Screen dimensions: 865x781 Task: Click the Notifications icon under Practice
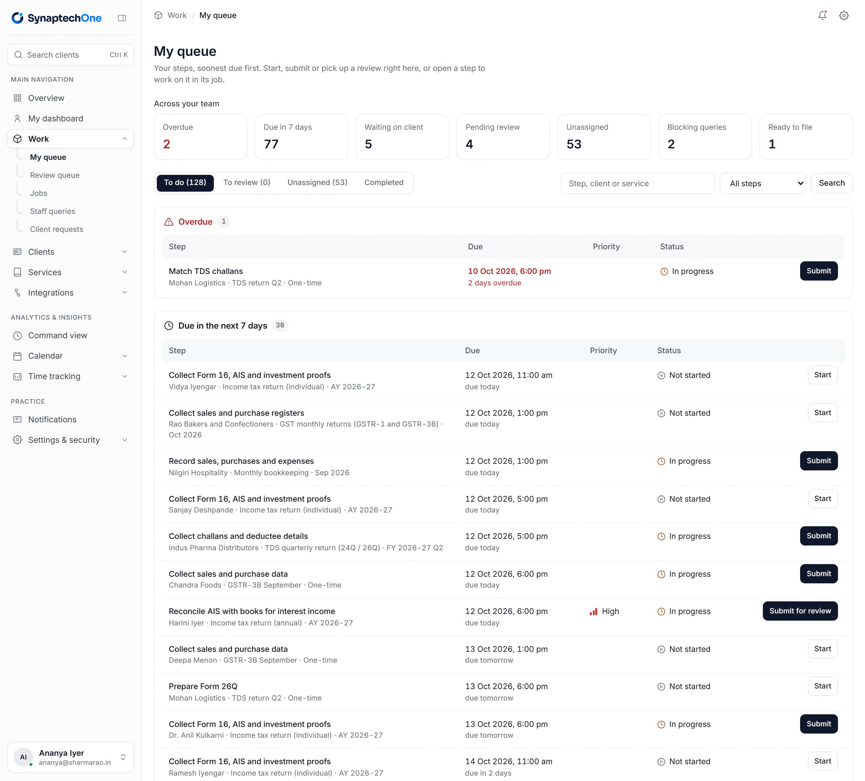17,420
